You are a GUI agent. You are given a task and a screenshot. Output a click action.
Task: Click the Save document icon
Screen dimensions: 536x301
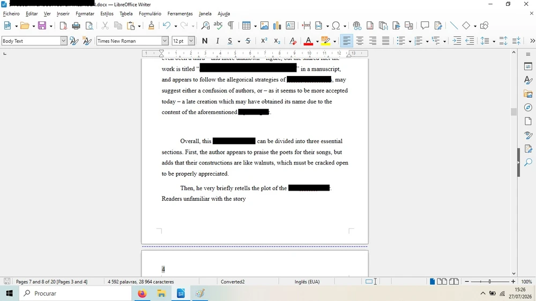(42, 26)
